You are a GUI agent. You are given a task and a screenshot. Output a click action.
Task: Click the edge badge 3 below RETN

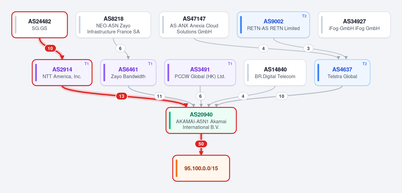click(308, 48)
